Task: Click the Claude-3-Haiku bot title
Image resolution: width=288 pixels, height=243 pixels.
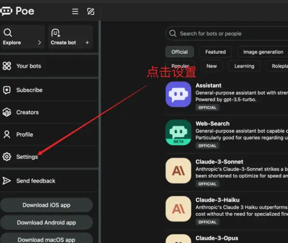Action: (x=217, y=200)
